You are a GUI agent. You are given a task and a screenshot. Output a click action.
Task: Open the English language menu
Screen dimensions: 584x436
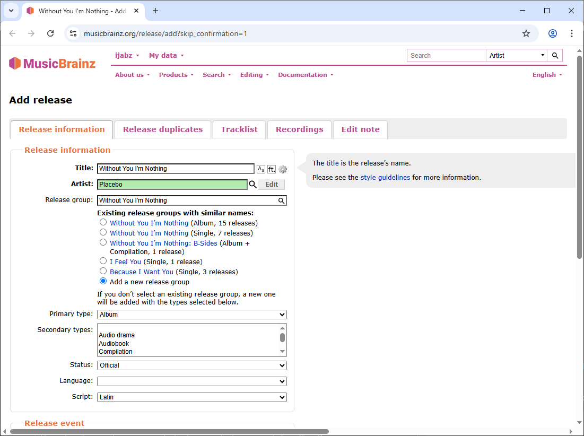point(547,75)
